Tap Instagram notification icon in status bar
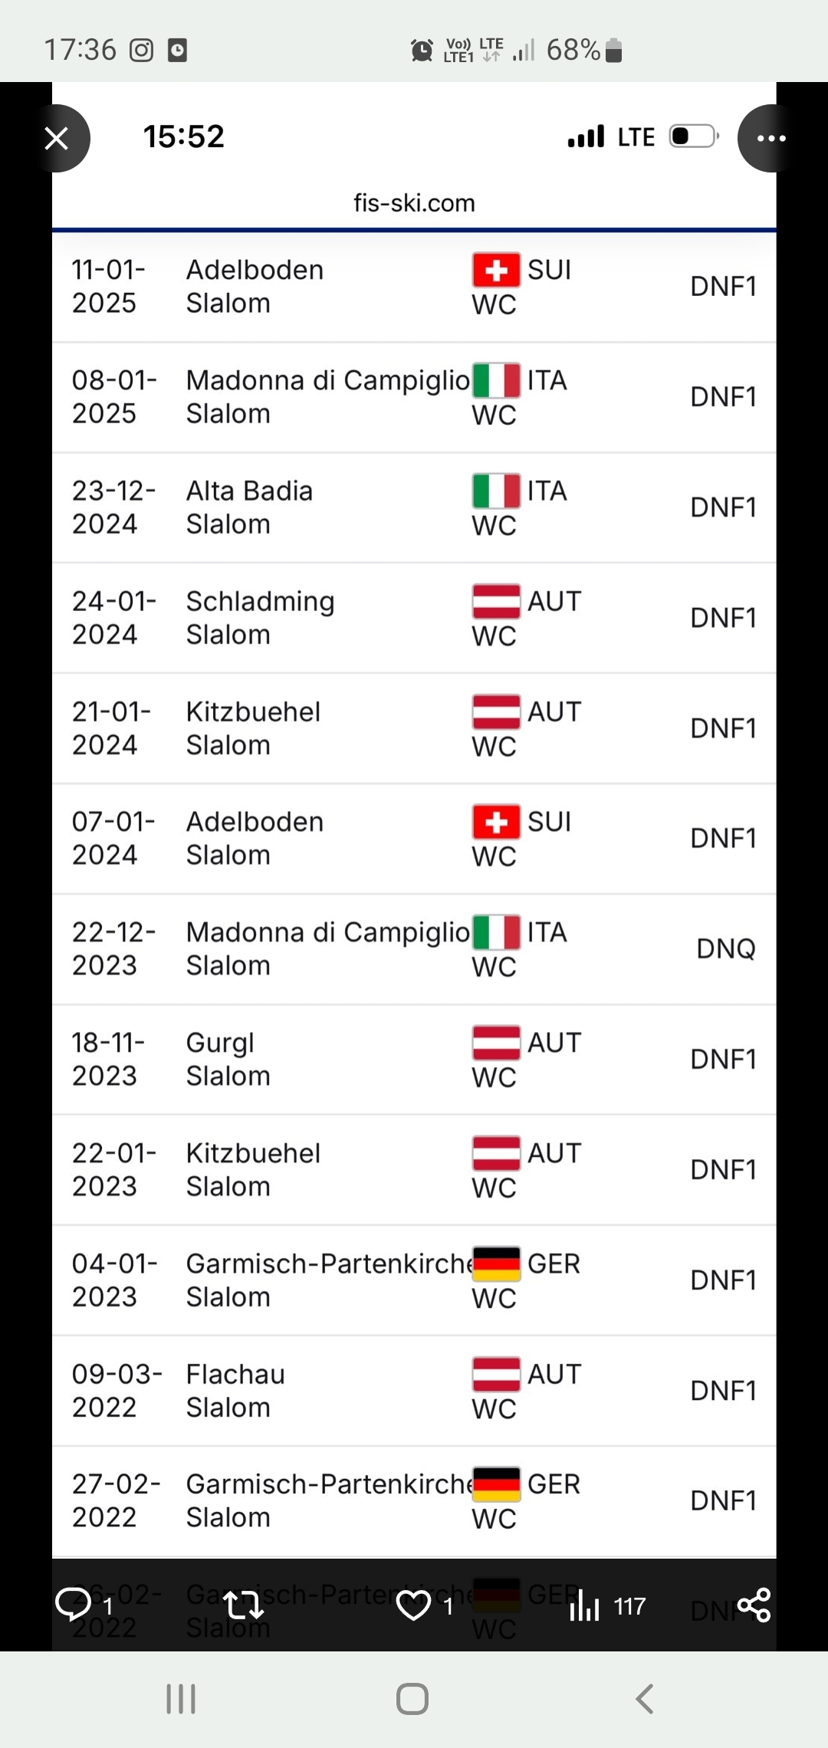This screenshot has width=828, height=1748. (x=141, y=51)
